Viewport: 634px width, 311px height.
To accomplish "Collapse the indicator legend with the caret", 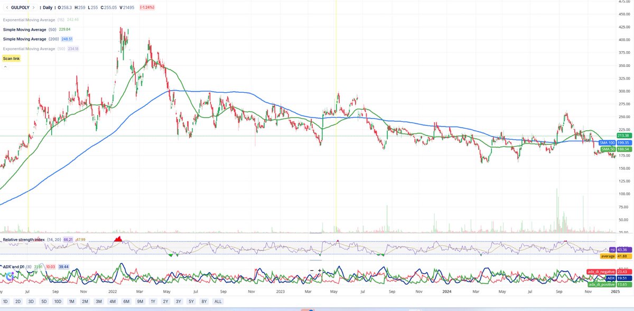I will click(x=5, y=67).
